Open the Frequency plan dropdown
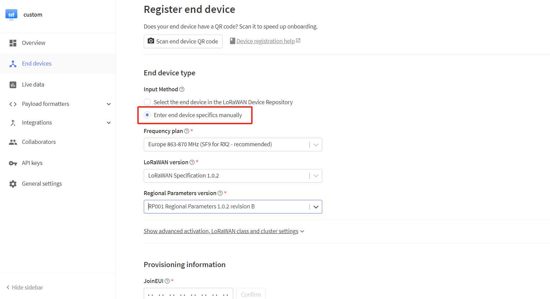Image resolution: width=550 pixels, height=299 pixels. click(x=233, y=145)
